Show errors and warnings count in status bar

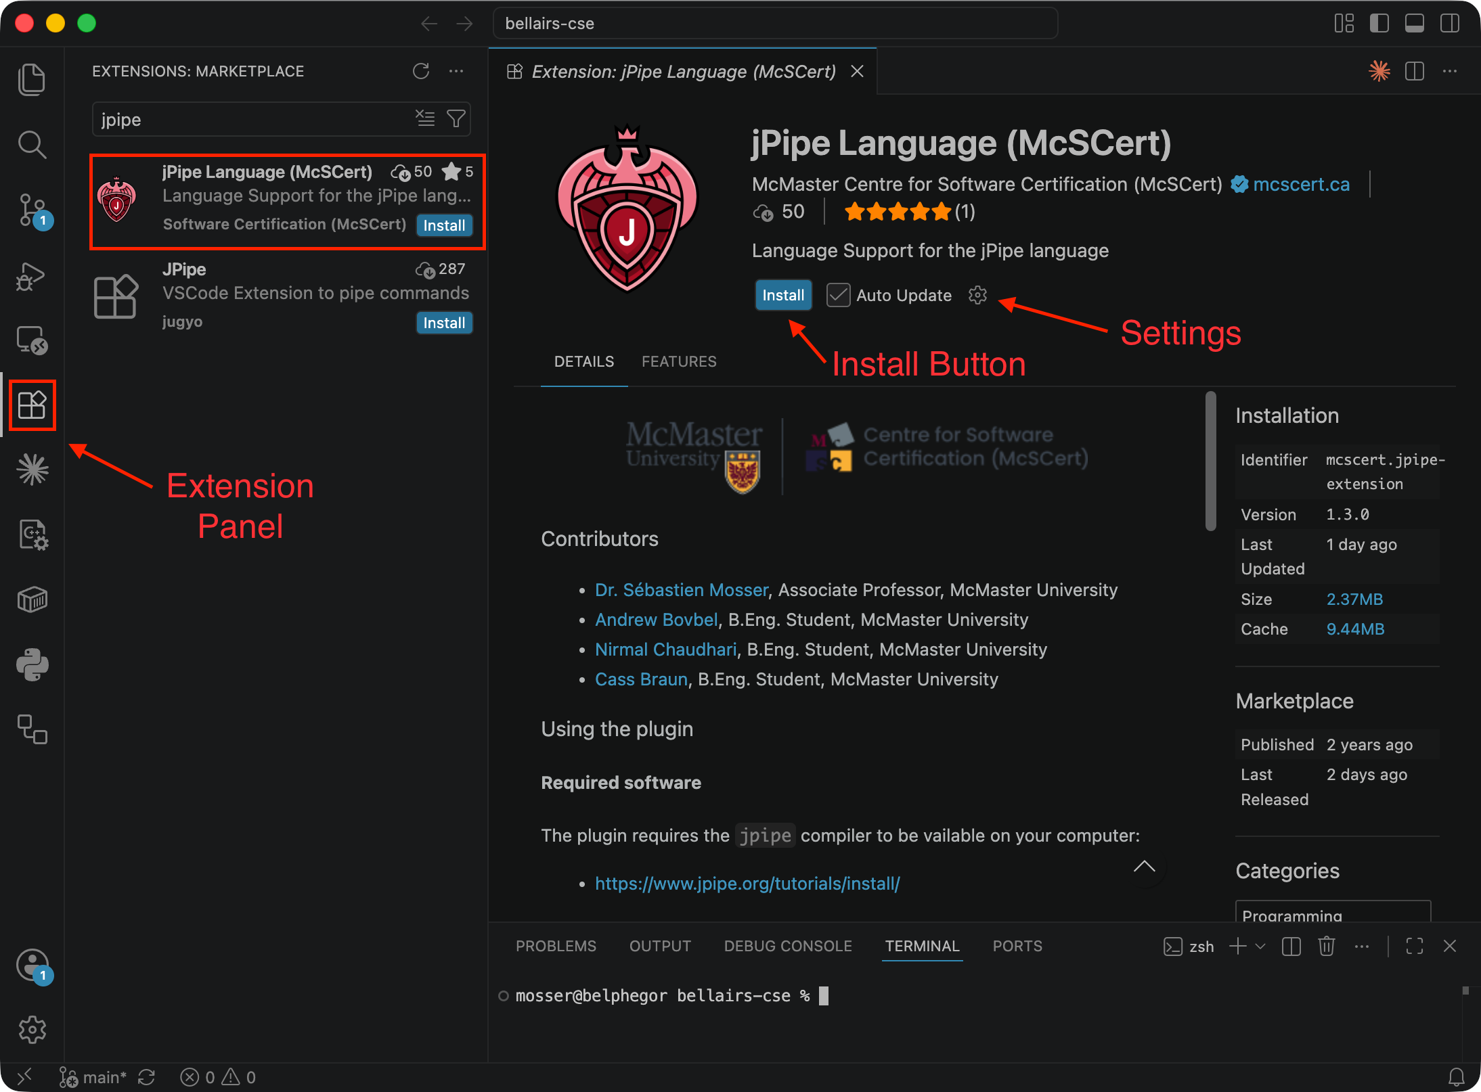point(218,1077)
